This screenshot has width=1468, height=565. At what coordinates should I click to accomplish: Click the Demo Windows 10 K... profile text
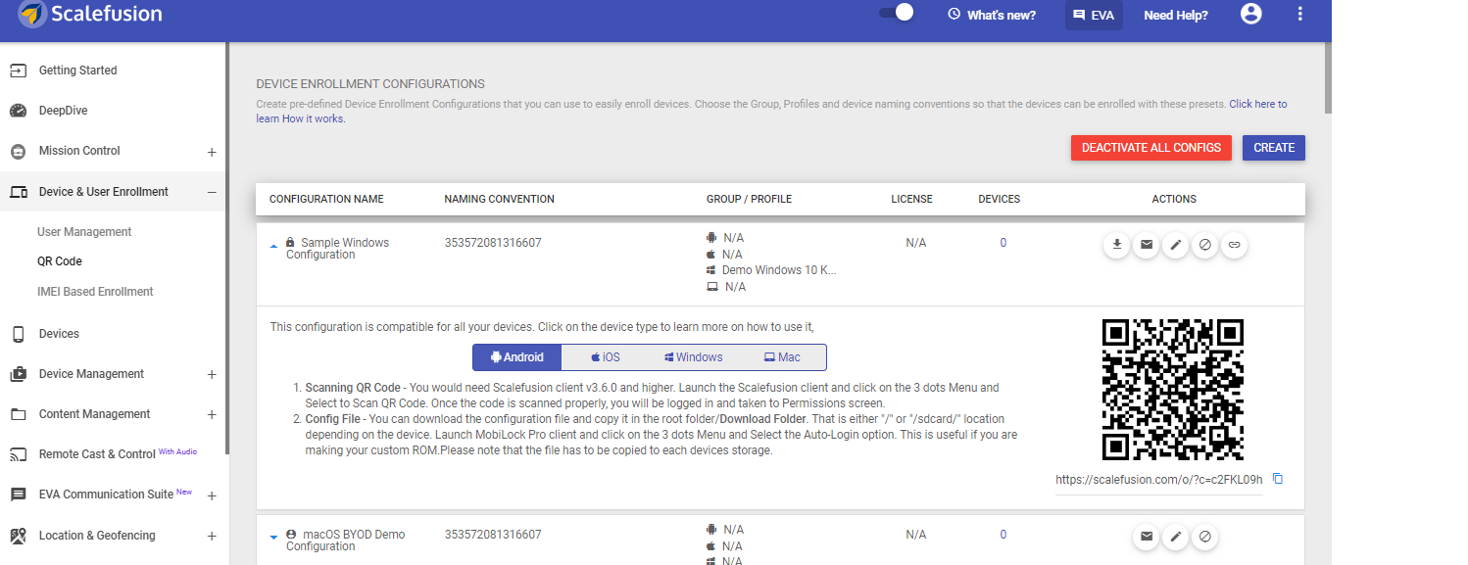[779, 270]
